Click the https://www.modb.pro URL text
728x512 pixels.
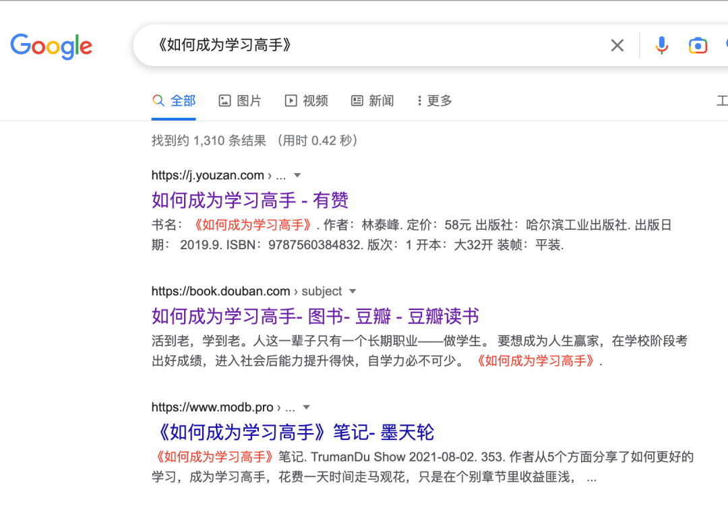click(212, 408)
